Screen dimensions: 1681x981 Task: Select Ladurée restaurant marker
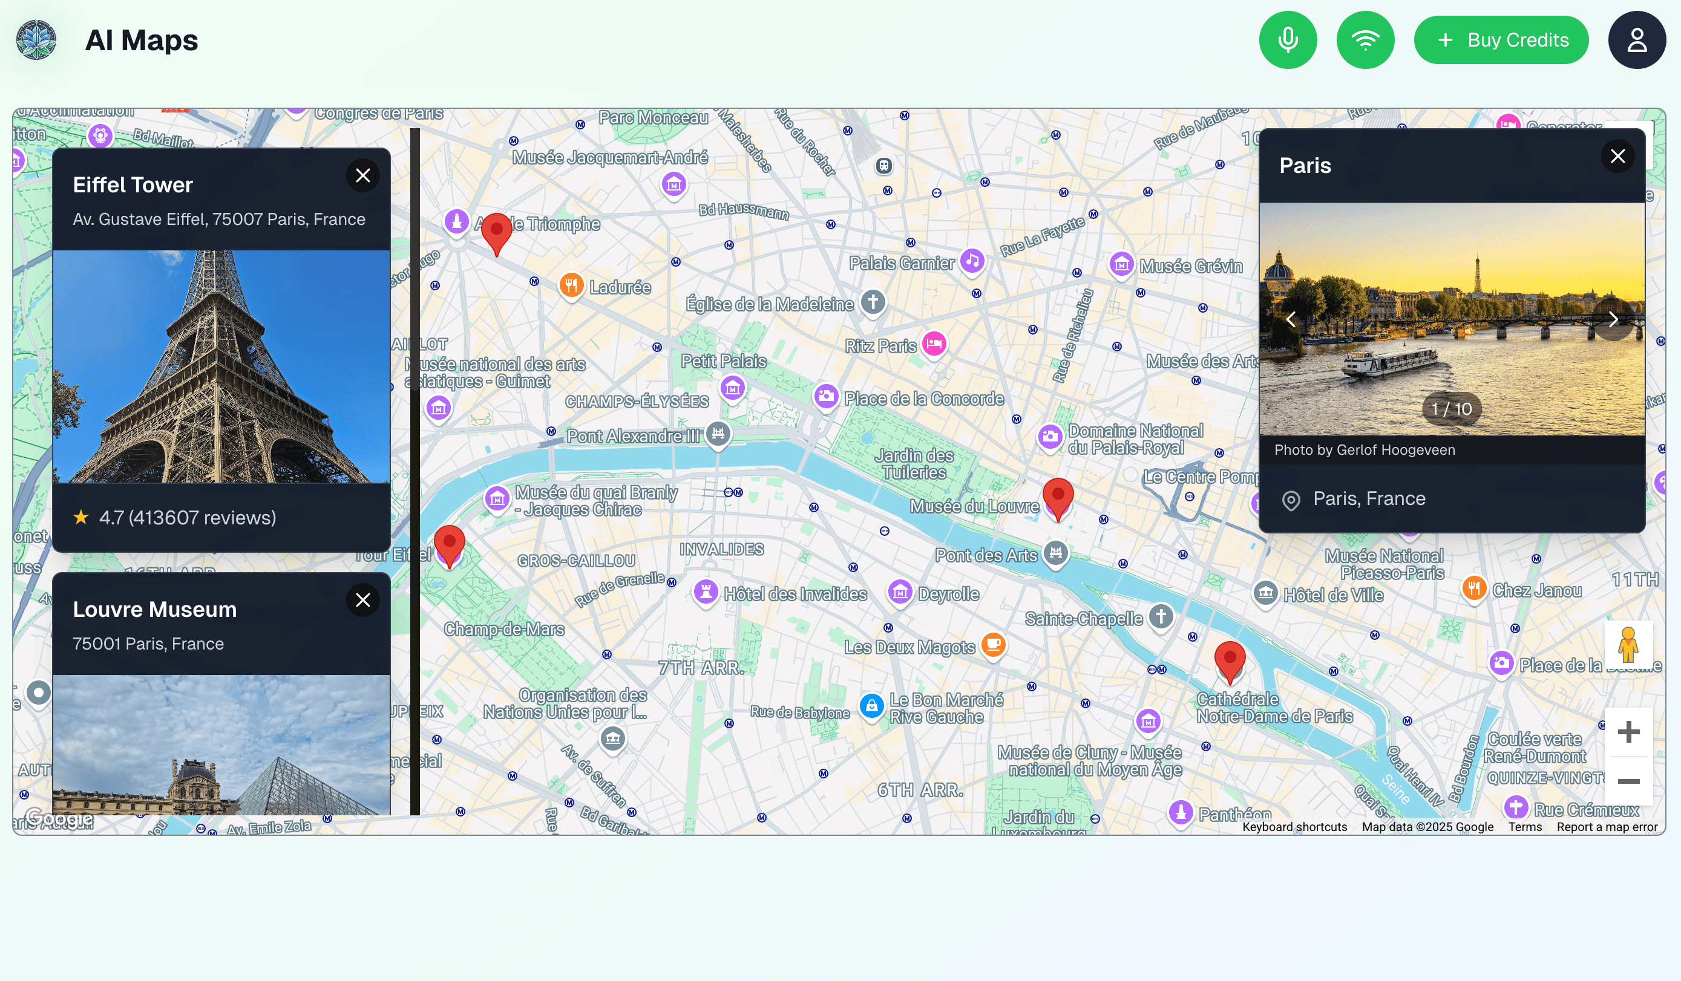click(571, 287)
